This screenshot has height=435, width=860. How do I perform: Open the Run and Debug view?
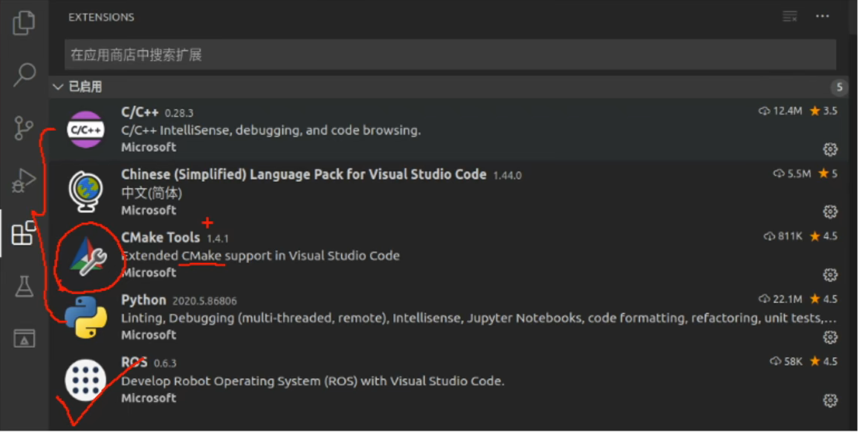[x=24, y=180]
